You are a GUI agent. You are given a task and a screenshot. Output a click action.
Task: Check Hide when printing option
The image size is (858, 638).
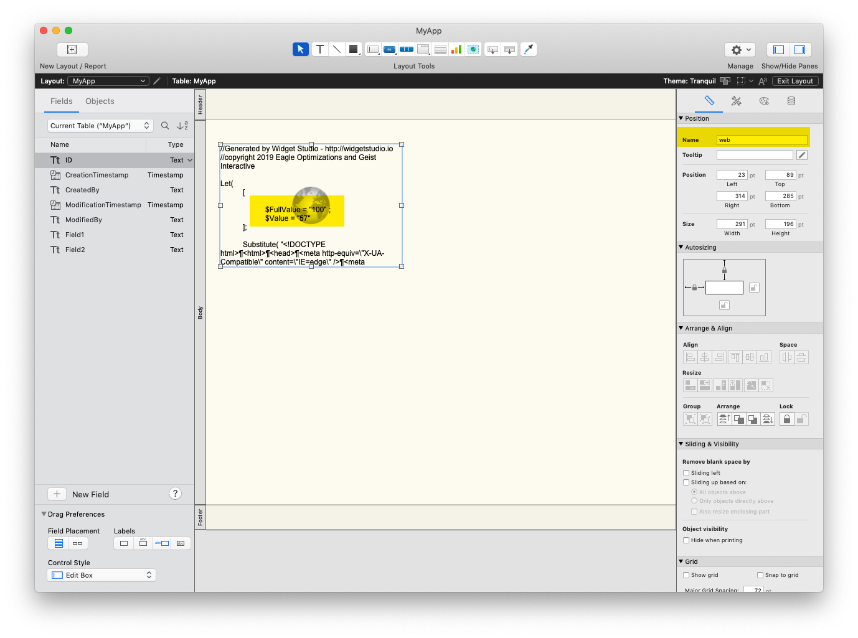[x=686, y=540]
